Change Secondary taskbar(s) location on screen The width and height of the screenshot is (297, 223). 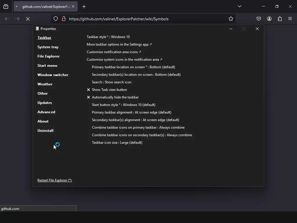tap(136, 75)
